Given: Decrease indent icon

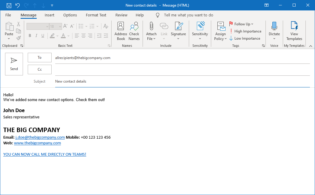Looking at the screenshot, I should click(x=99, y=36).
